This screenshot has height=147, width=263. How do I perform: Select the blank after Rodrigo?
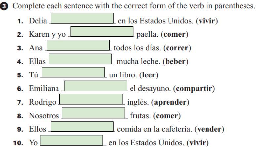(x=91, y=99)
